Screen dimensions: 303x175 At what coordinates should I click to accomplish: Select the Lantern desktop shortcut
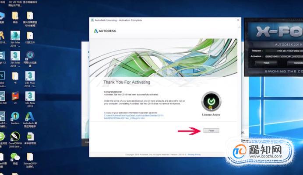pyautogui.click(x=15, y=118)
